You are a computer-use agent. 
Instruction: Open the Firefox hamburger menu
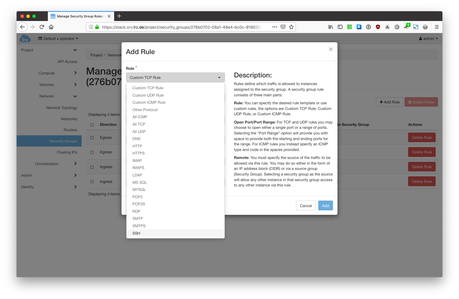click(x=437, y=27)
